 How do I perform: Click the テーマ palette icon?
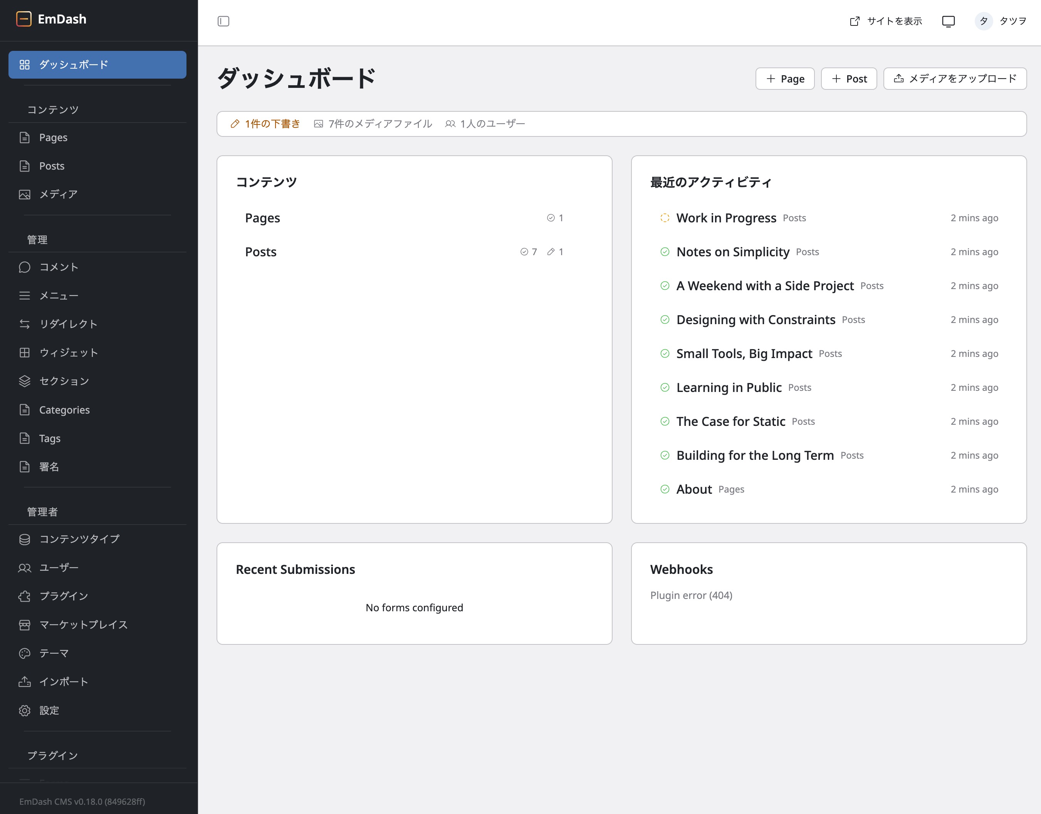[24, 653]
